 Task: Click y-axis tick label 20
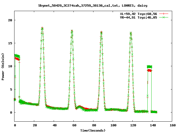point(10,20)
